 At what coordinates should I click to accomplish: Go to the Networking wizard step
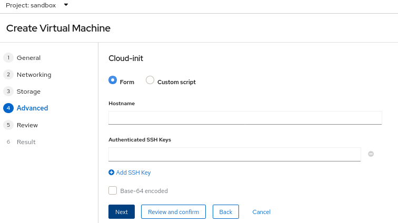(34, 75)
